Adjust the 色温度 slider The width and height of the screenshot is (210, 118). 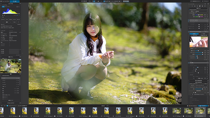point(199,15)
